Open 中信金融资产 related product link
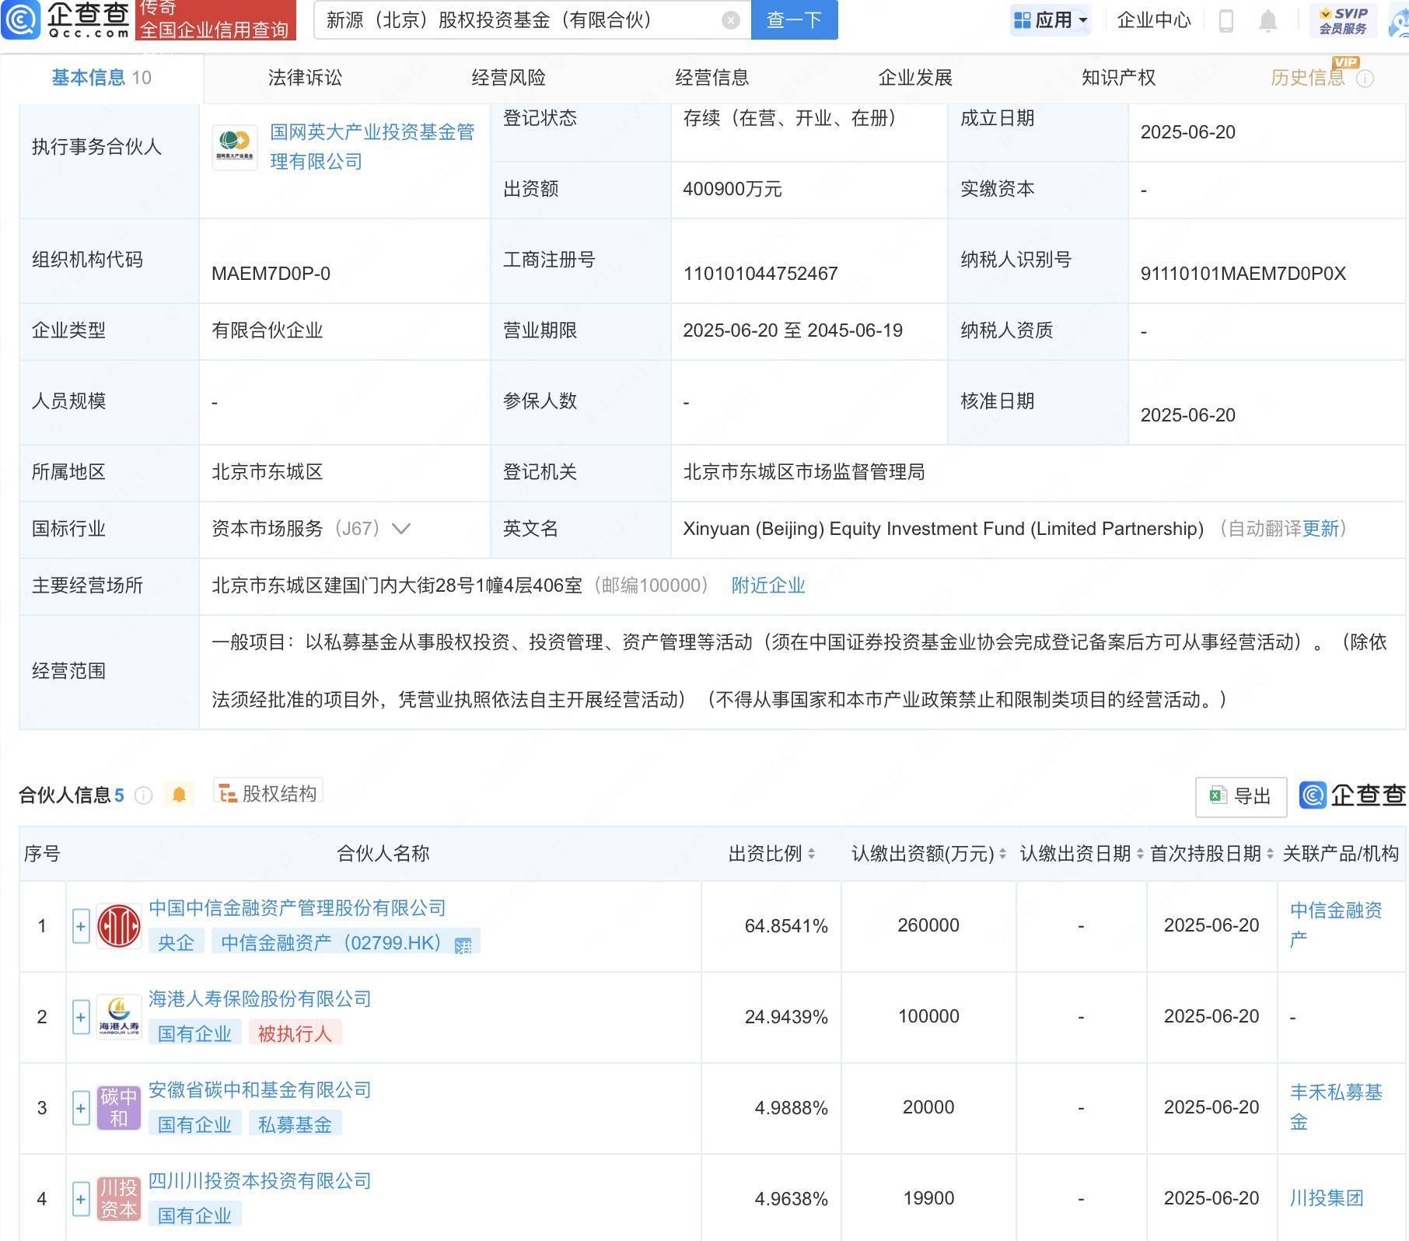This screenshot has width=1409, height=1241. [x=1336, y=925]
